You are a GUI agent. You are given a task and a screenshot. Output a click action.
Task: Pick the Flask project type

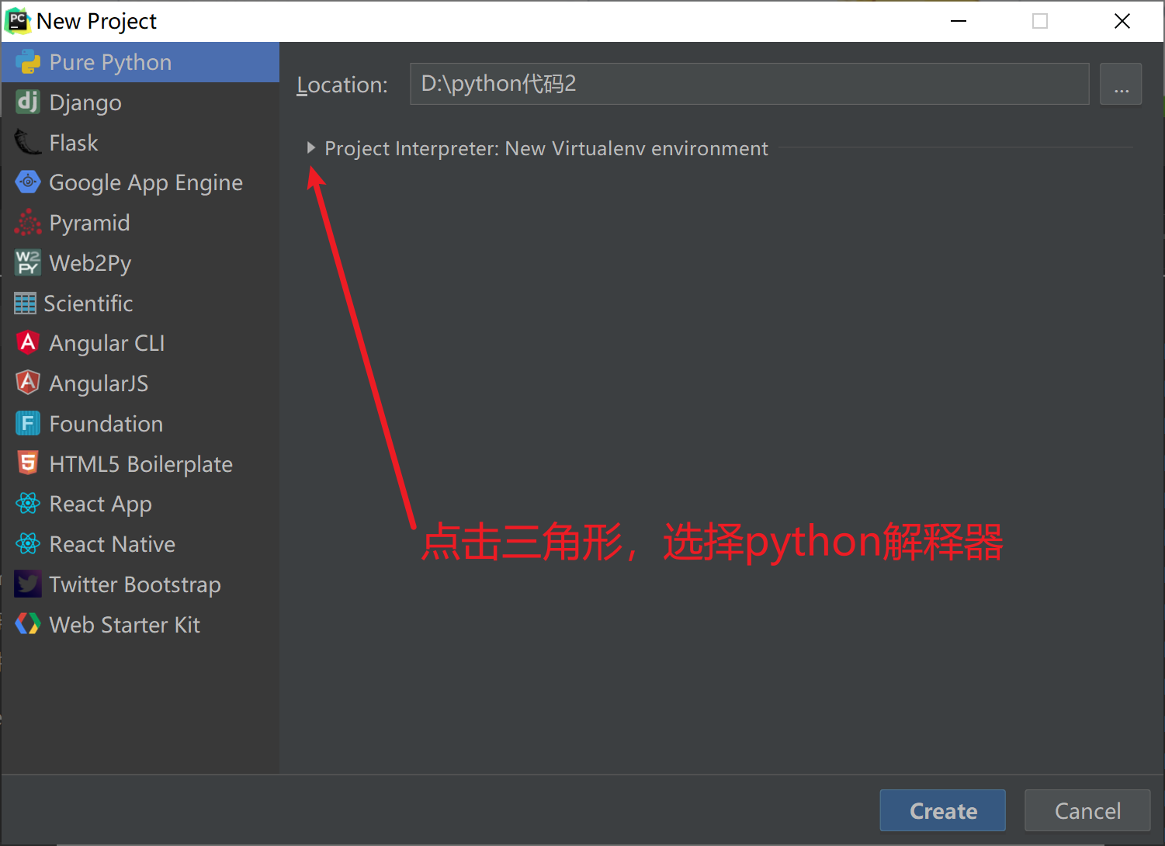[x=140, y=143]
